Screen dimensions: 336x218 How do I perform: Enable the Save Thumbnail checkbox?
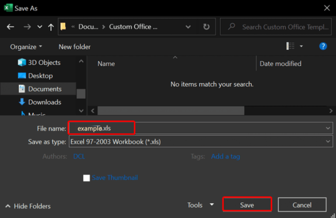(87, 178)
